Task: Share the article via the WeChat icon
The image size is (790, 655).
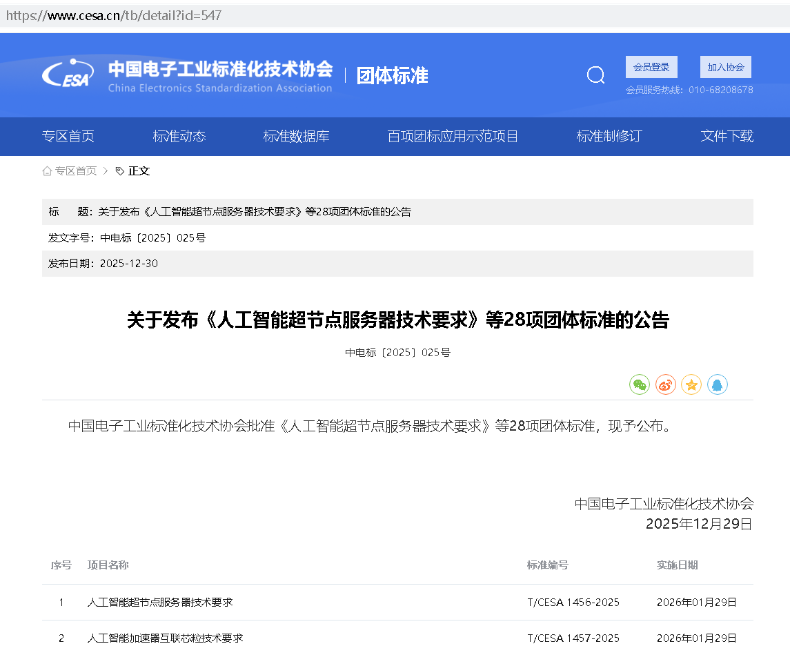Action: [639, 384]
